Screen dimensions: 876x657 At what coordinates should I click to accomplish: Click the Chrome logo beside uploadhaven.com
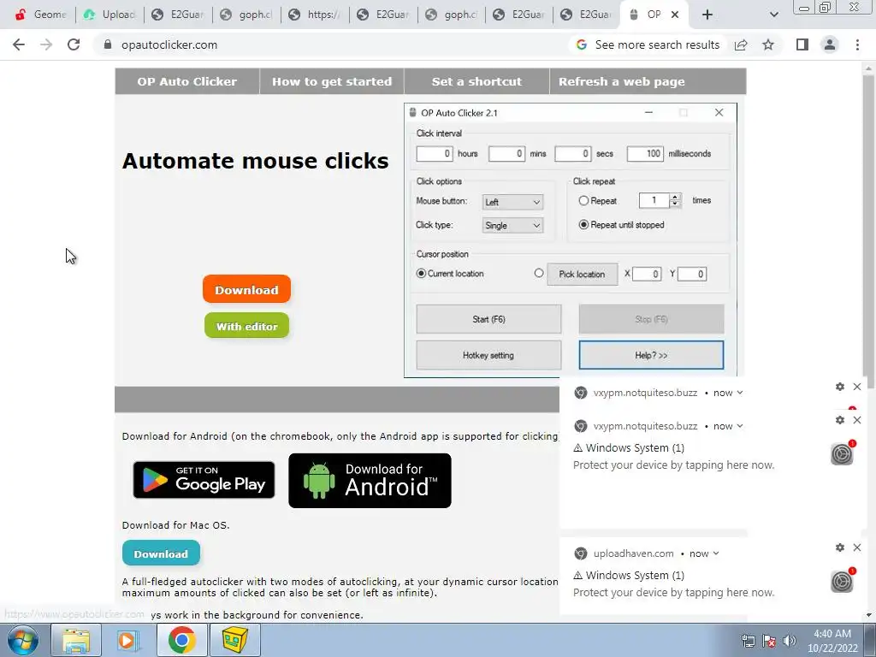click(x=581, y=553)
